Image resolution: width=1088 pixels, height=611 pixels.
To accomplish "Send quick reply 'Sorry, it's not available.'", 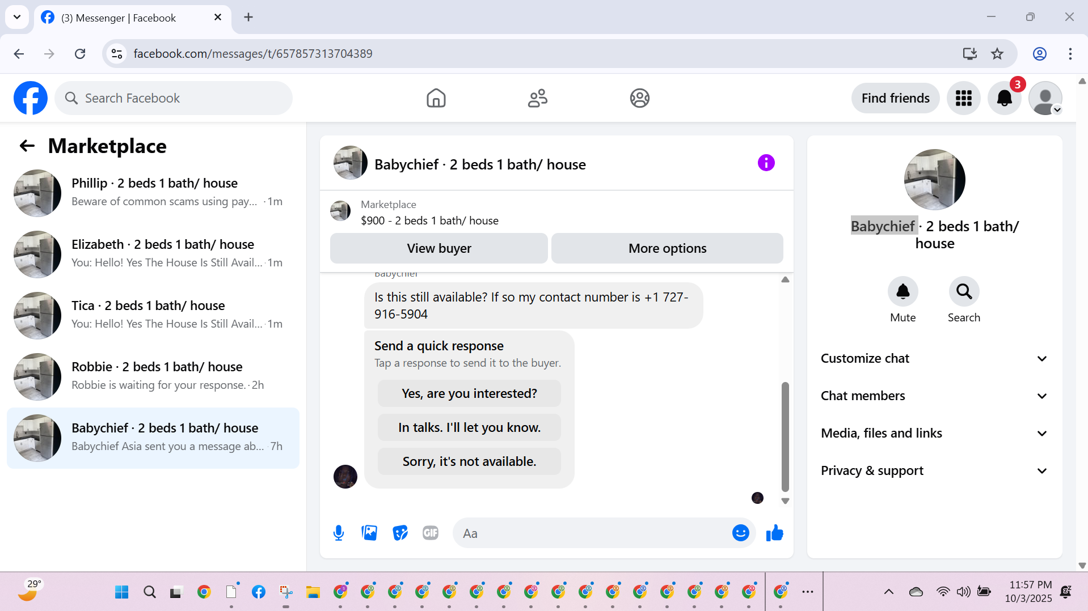I will (x=469, y=461).
